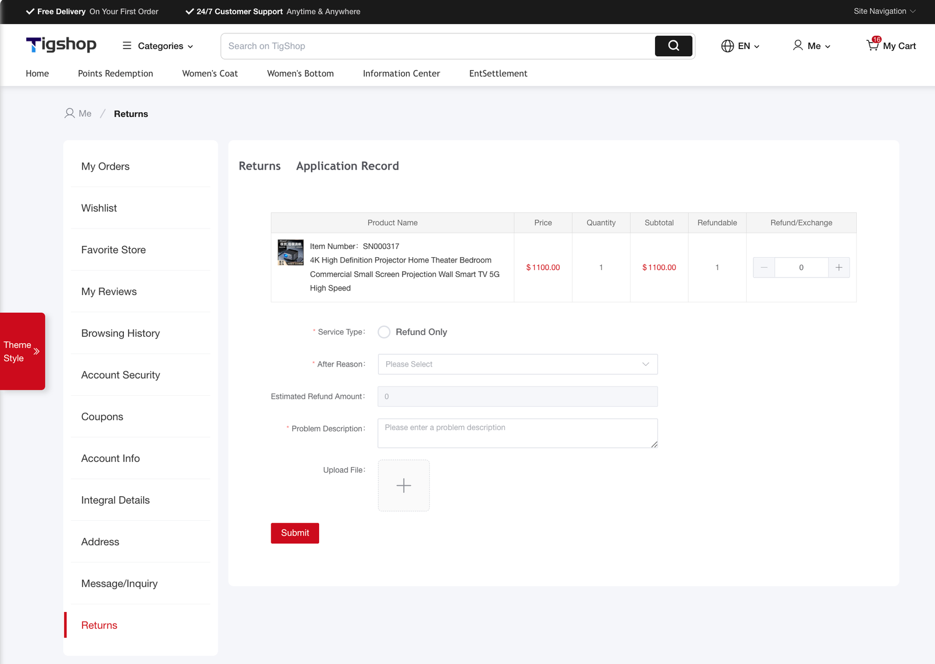Open the shopping cart icon

[872, 45]
